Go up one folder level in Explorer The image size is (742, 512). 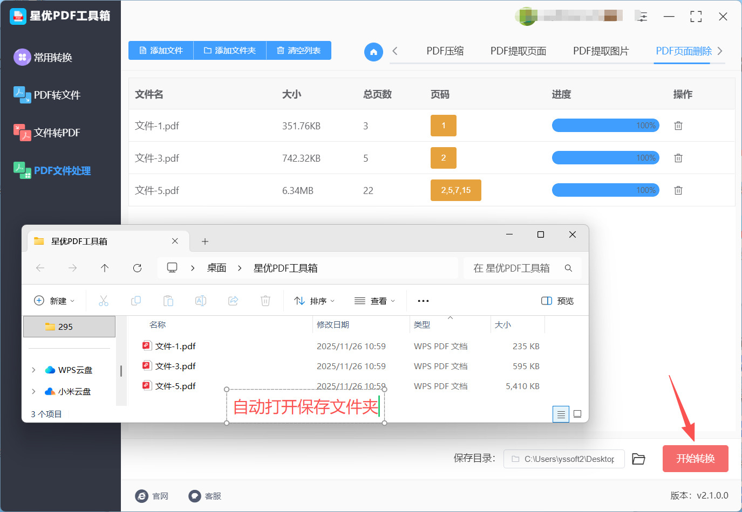(105, 268)
